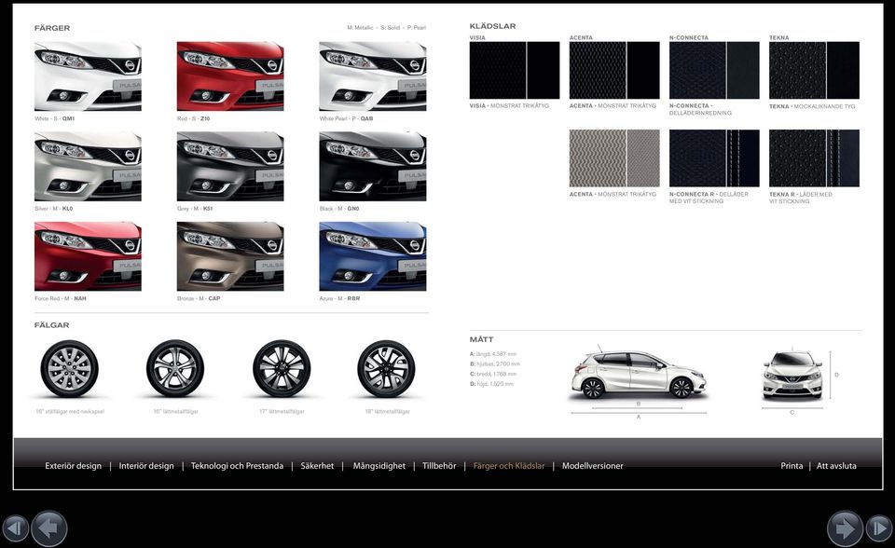Click the KLÄDSLAR heading
This screenshot has height=548, width=895.
point(492,26)
